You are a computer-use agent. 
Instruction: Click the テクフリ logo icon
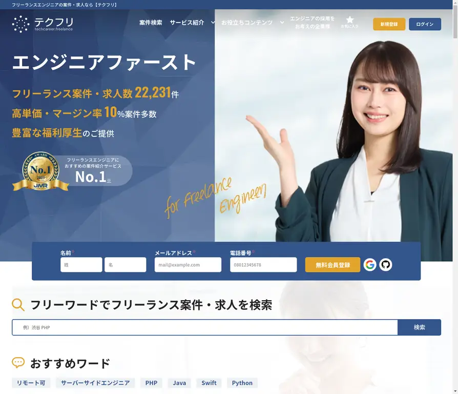pyautogui.click(x=20, y=24)
